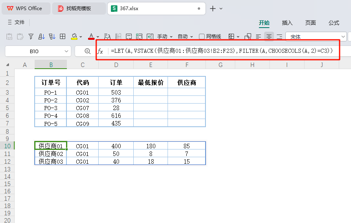Screen dimensions: 351x223
Task: Click the format painter clipboard icon
Action: click(x=20, y=36)
